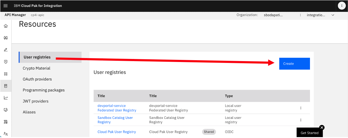Go to Home in the sidebar
Image resolution: width=348 pixels, height=138 pixels.
click(6, 26)
